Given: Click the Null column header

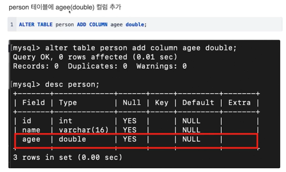Looking at the screenshot, I should click(132, 103).
